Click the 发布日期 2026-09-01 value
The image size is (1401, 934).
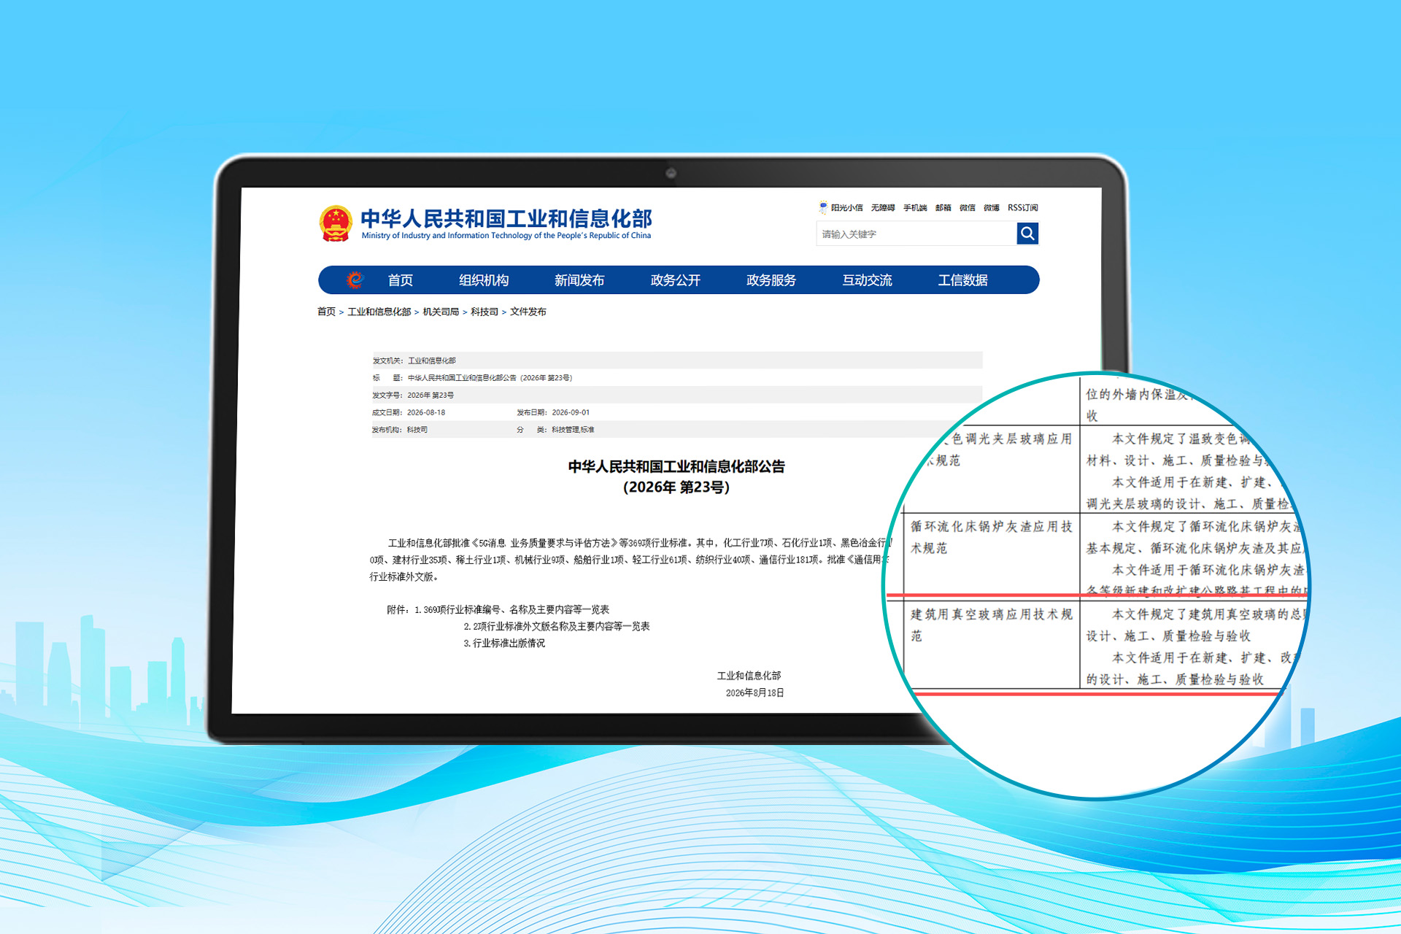pyautogui.click(x=571, y=412)
